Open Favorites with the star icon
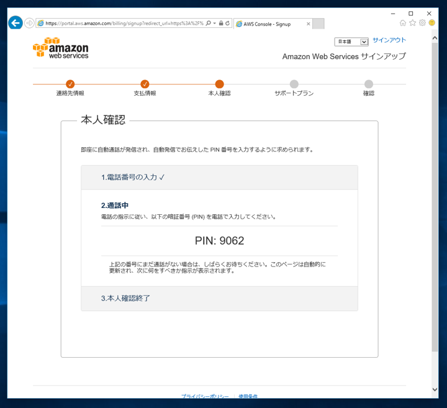The width and height of the screenshot is (447, 408). coord(412,23)
